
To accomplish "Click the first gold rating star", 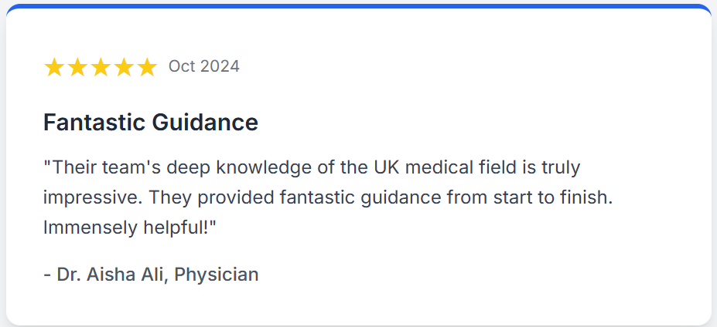I will 54,68.
